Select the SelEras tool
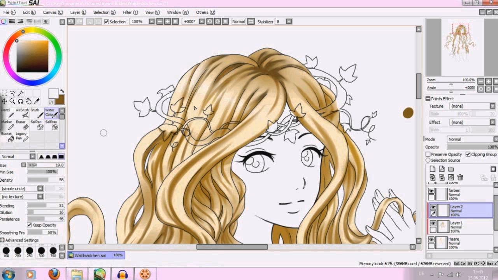Screen dimensions: 498x280 [x=51, y=125]
